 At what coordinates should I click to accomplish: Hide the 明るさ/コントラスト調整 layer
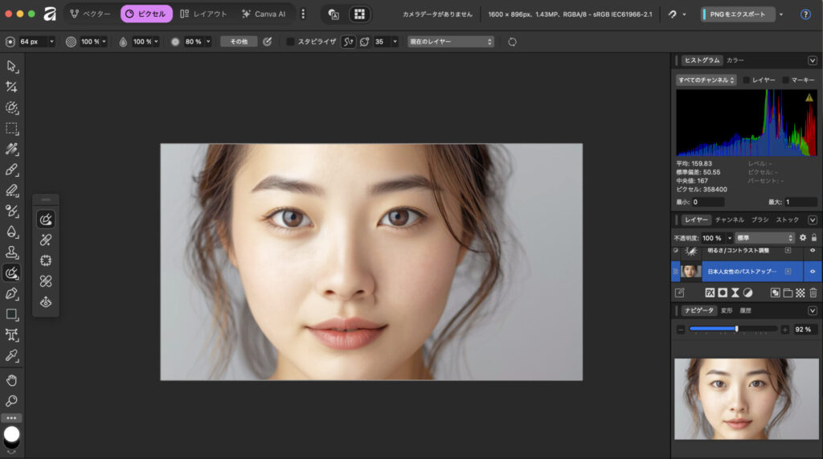pos(812,251)
